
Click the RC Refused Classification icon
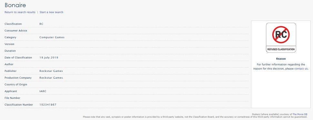coord(281,38)
